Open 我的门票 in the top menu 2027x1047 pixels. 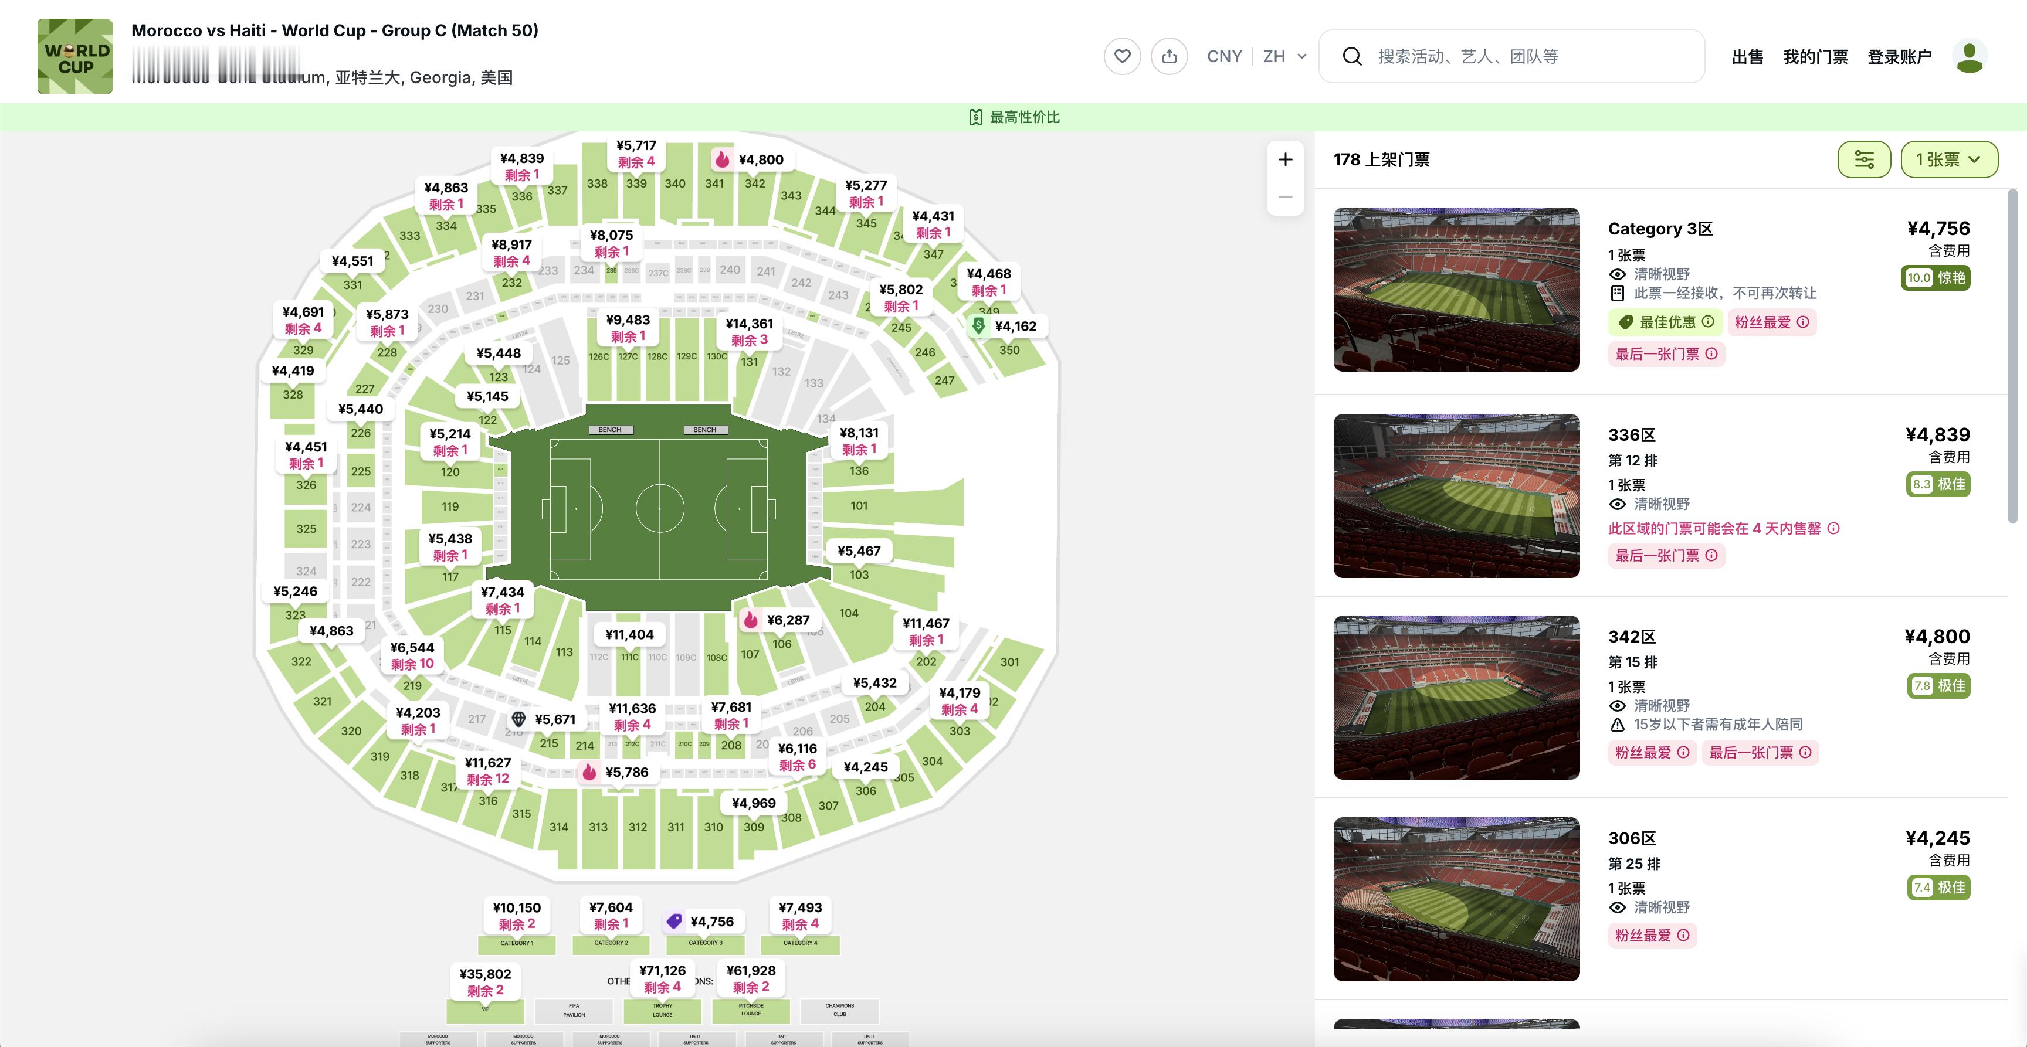1815,57
